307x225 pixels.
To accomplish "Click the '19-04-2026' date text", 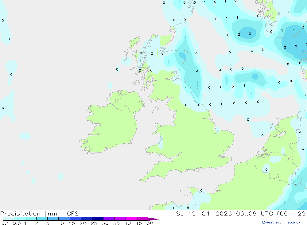I will click(x=210, y=213).
